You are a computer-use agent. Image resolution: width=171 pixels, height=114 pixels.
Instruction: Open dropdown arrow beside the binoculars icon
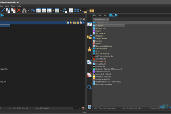(28, 11)
